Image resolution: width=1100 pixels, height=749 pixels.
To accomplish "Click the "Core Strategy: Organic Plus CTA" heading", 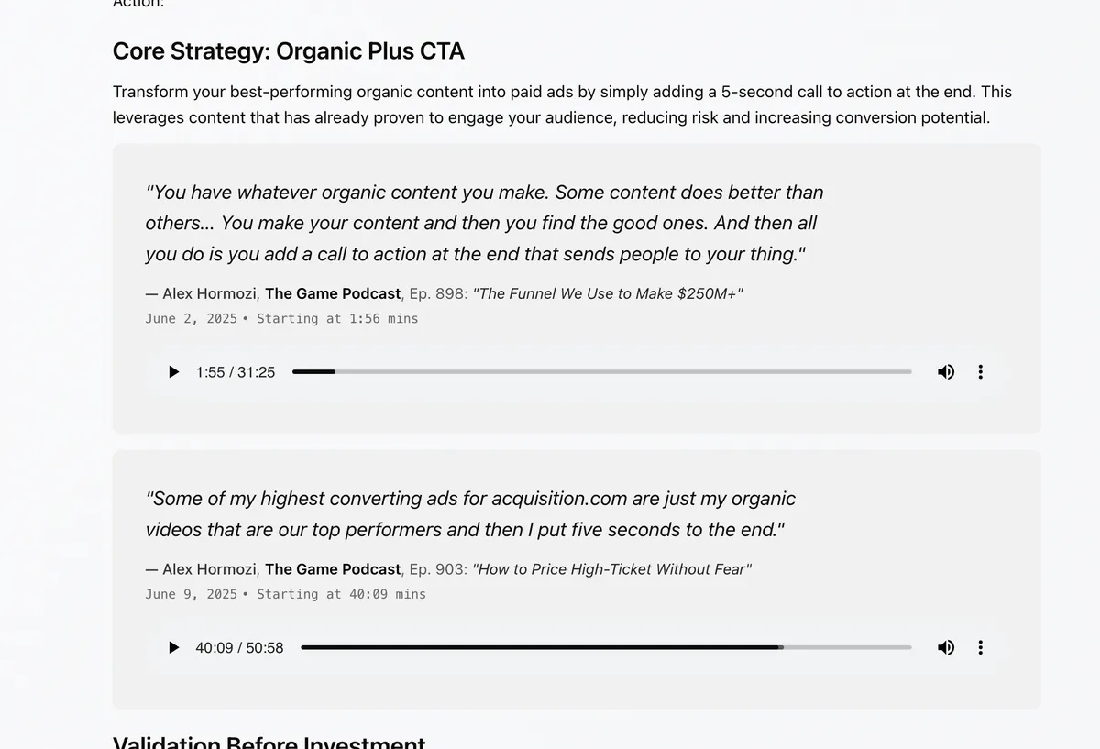I will [x=288, y=51].
